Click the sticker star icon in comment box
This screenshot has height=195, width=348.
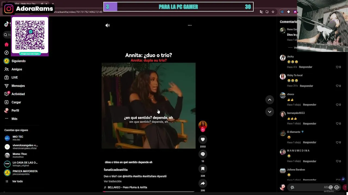(292, 187)
